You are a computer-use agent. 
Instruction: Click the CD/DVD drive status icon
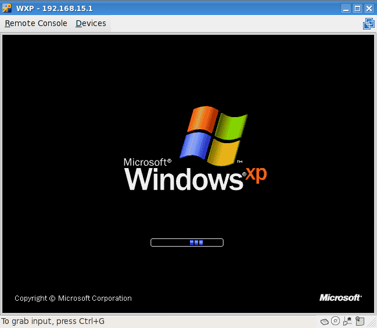(335, 321)
